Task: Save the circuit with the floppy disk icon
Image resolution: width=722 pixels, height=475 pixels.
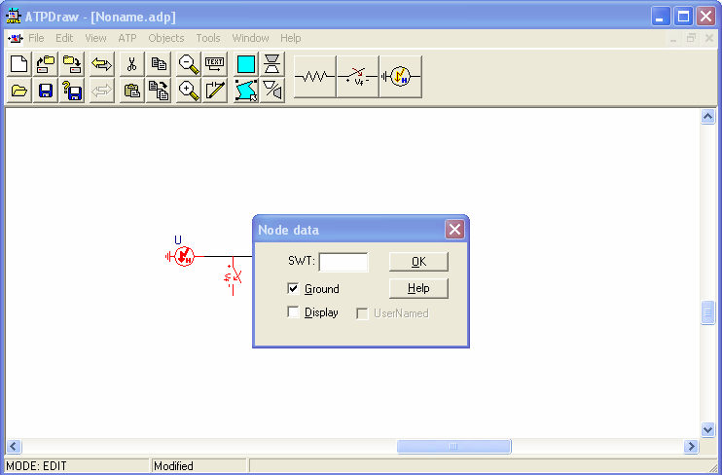Action: pos(46,91)
